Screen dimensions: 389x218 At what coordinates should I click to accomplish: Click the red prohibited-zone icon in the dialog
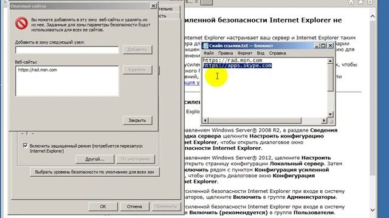pyautogui.click(x=21, y=23)
